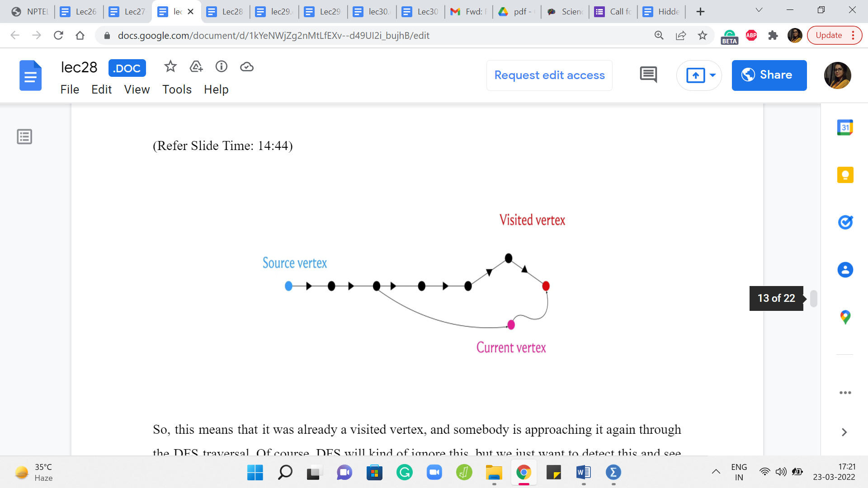Open document details info icon

click(x=221, y=67)
